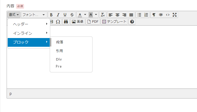Expand the インライン submenu
Viewport: 197px width, 112px height.
pyautogui.click(x=29, y=33)
